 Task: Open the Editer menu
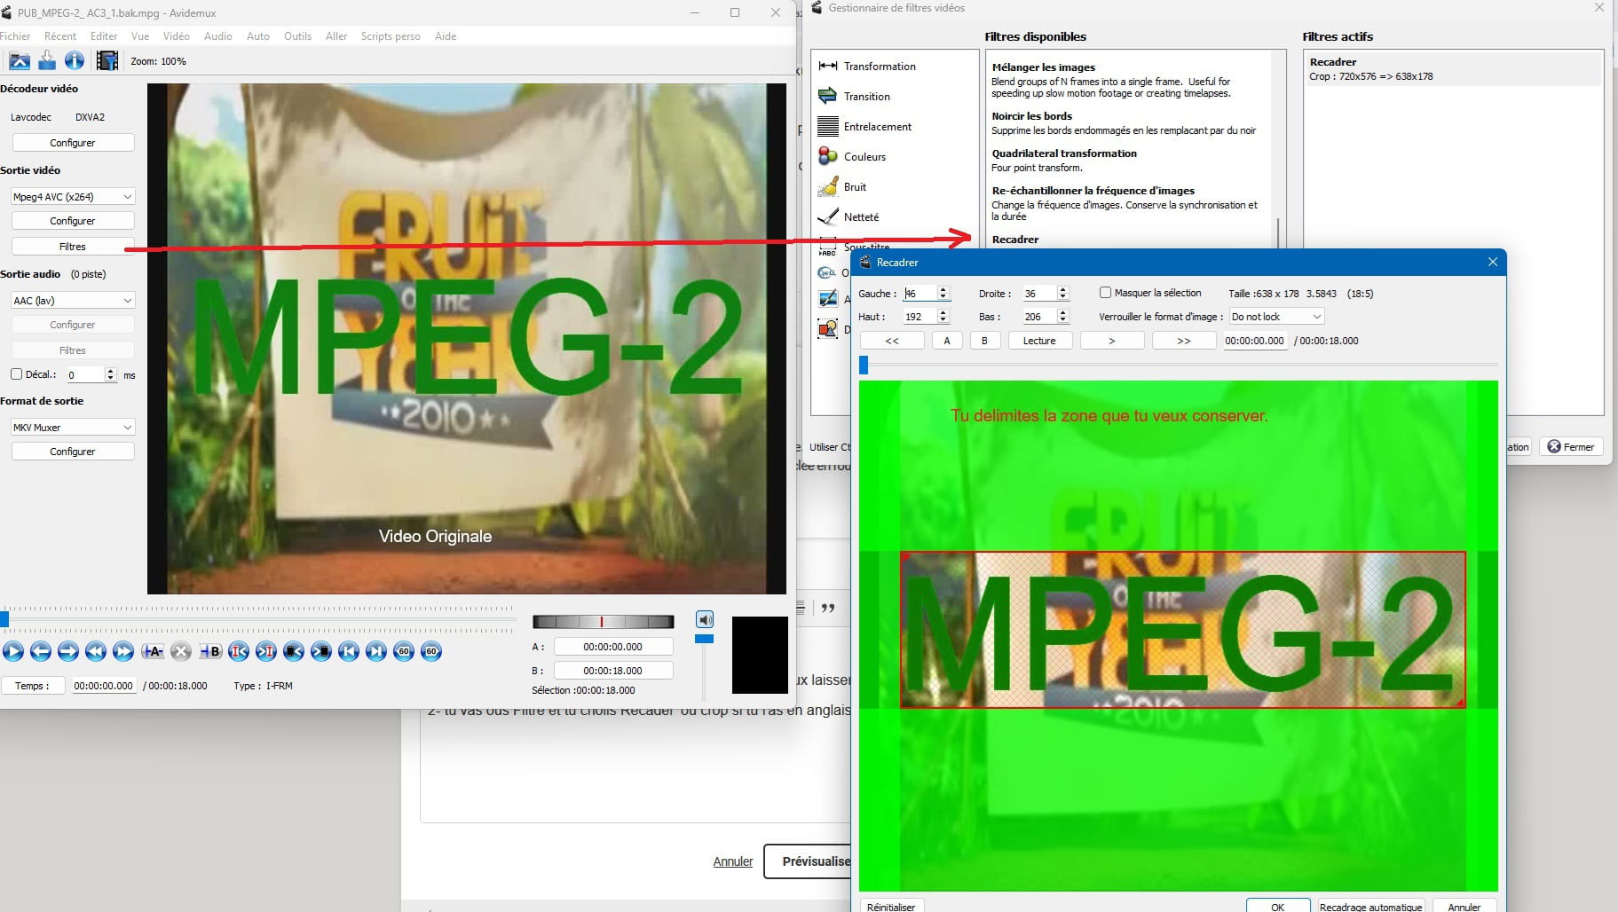pyautogui.click(x=104, y=36)
